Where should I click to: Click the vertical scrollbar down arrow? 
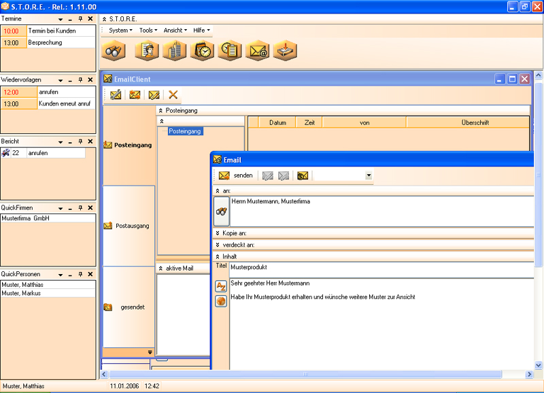539,365
